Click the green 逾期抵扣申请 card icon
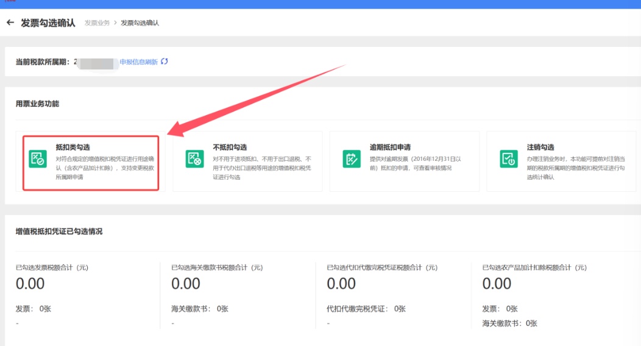Screen dimensions: 641x346 pos(352,158)
